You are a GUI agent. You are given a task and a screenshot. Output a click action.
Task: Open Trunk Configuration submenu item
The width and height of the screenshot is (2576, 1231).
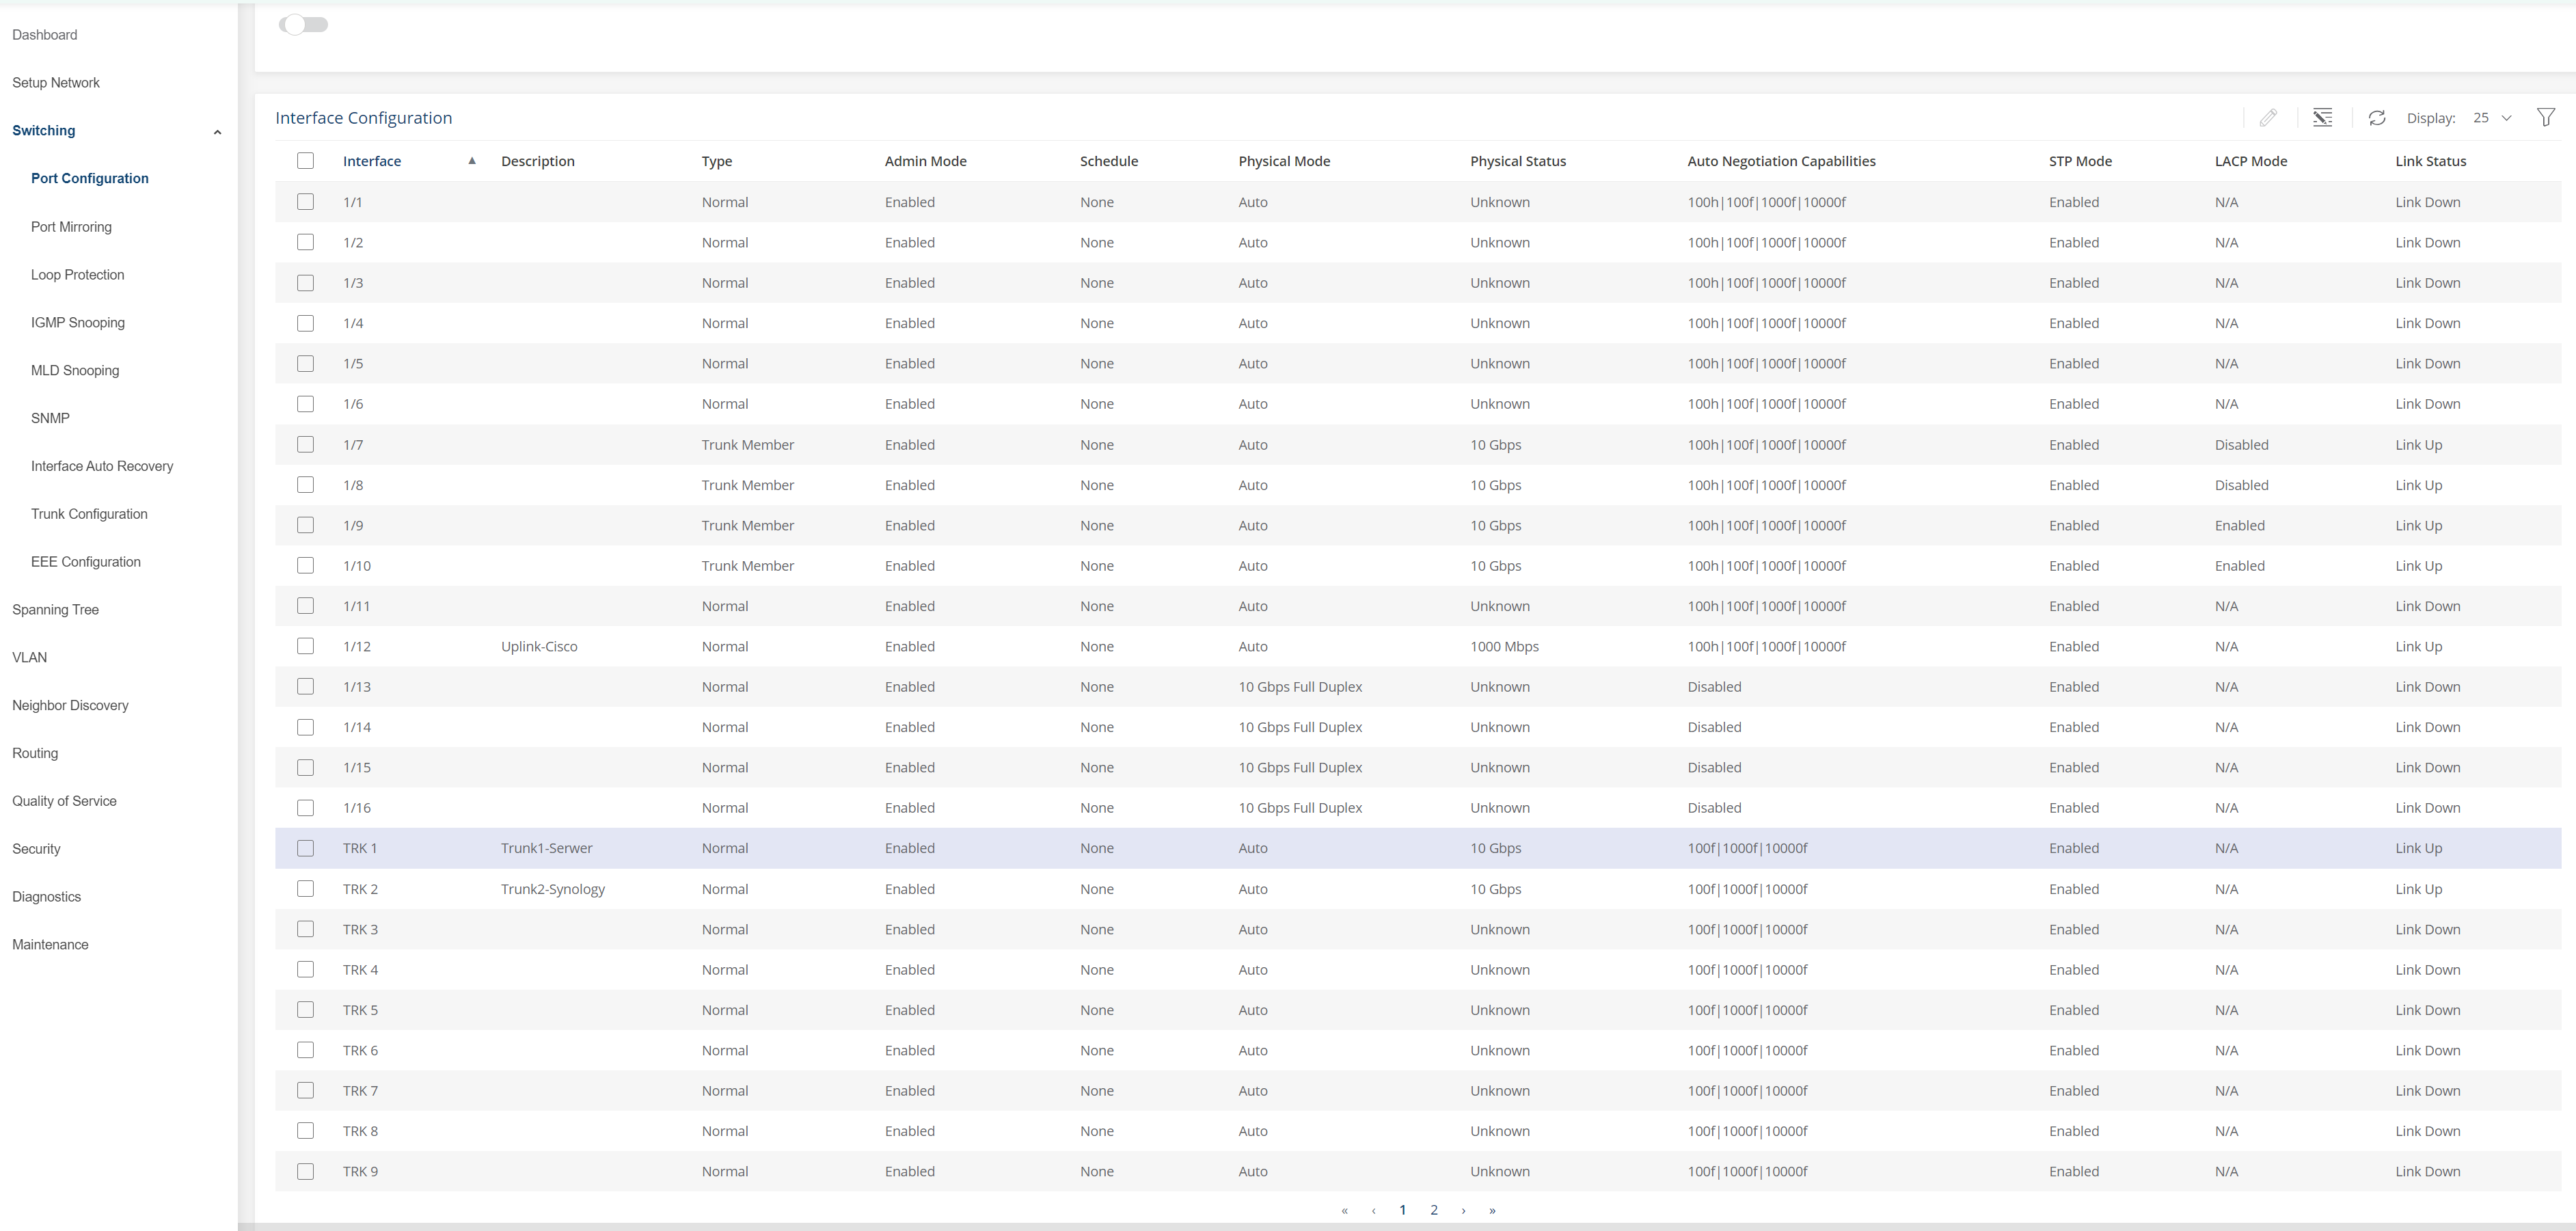[89, 514]
